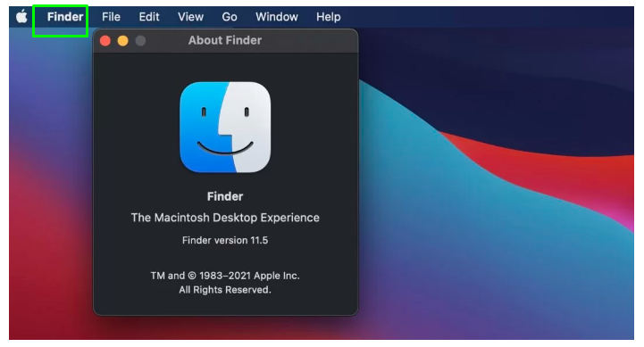This screenshot has width=644, height=347.
Task: Click the disabled gray zoom button
Action: coord(140,41)
